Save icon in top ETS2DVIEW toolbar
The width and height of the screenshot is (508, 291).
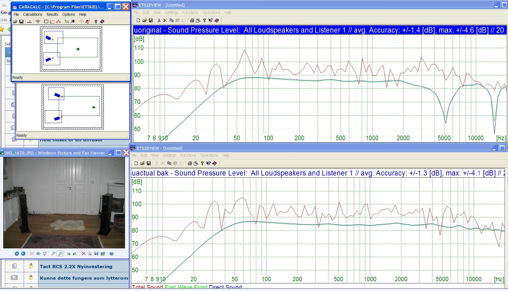[x=151, y=20]
